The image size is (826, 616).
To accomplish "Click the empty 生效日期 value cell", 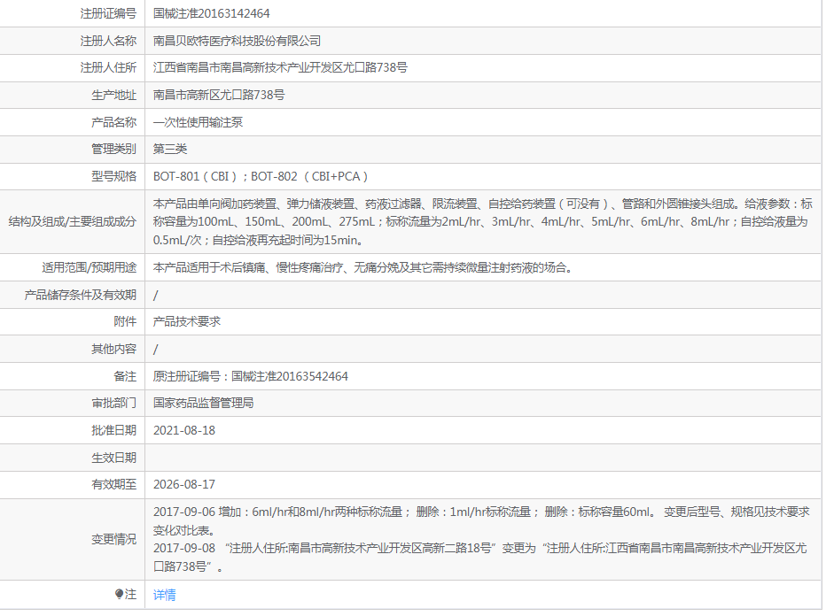I will [x=483, y=458].
